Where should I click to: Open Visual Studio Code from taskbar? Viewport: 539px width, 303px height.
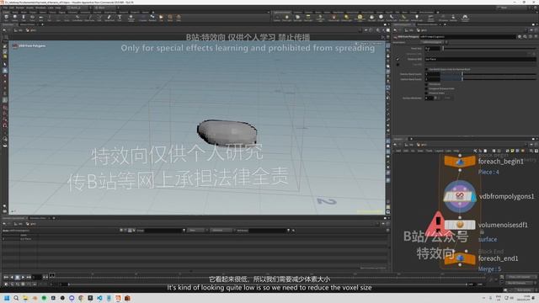[99, 298]
